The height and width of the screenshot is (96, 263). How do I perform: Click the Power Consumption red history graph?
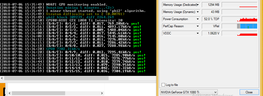coord(239,19)
